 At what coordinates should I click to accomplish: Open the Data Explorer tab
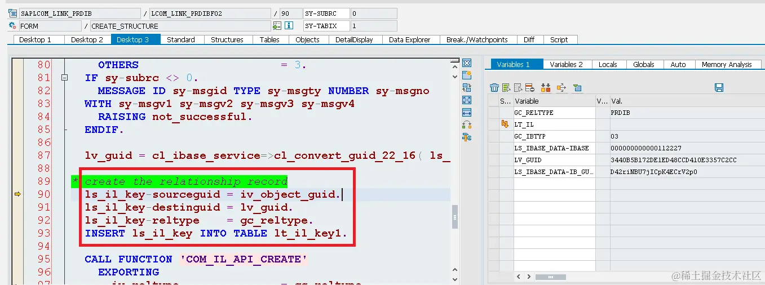coord(410,39)
